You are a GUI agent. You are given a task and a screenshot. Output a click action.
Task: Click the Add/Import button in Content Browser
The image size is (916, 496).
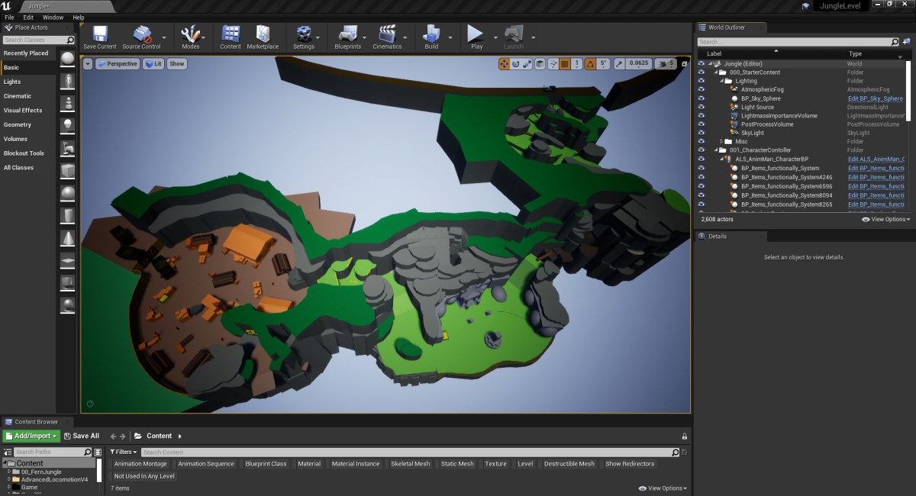coord(31,436)
